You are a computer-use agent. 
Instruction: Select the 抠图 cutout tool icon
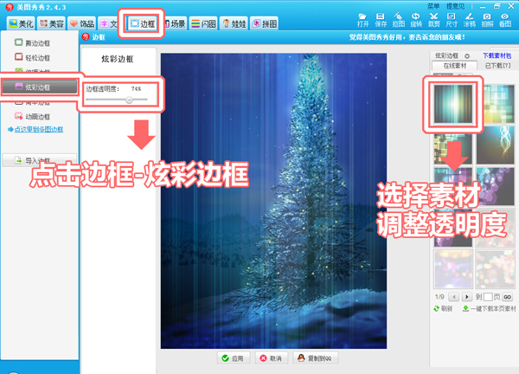pyautogui.click(x=399, y=20)
